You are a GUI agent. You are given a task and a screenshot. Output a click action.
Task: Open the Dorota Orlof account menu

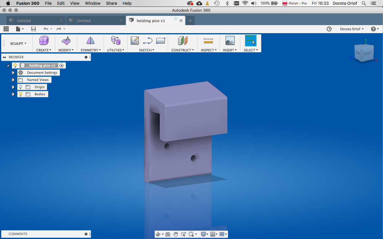tap(352, 29)
